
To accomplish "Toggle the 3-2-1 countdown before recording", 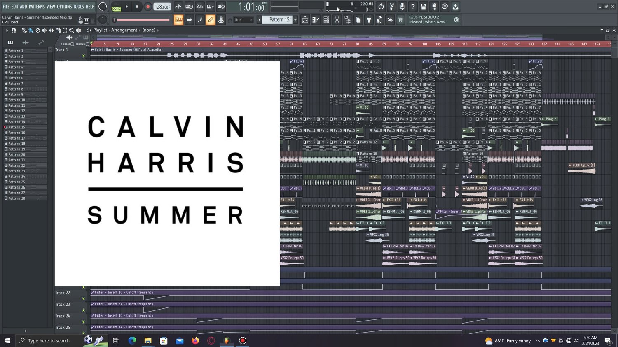I will [200, 7].
